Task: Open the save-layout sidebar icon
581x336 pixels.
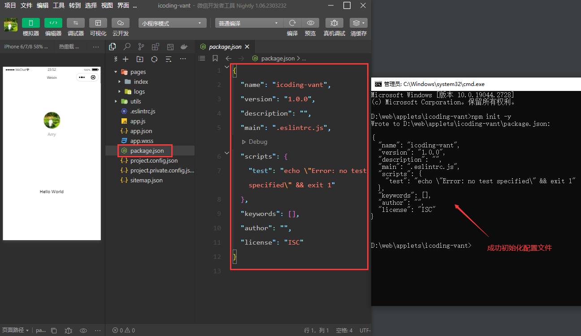Action: [170, 47]
